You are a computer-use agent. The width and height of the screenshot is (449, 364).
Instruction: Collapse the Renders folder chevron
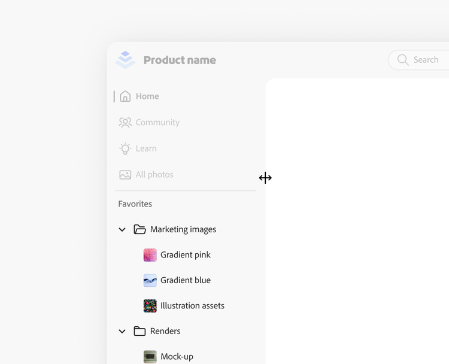[122, 331]
